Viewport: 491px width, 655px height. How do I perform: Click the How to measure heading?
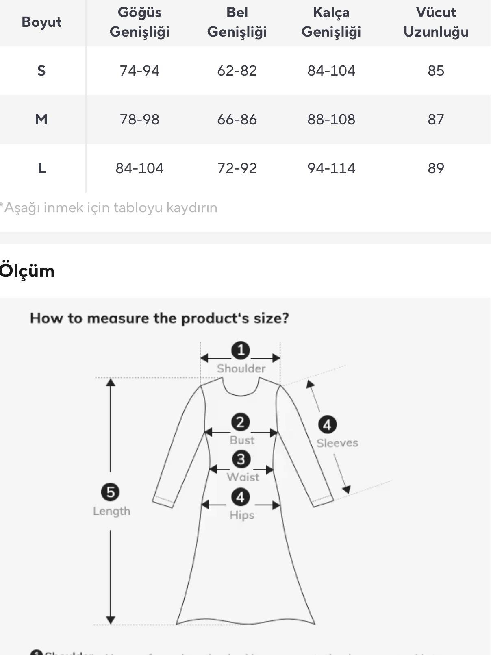(x=159, y=318)
